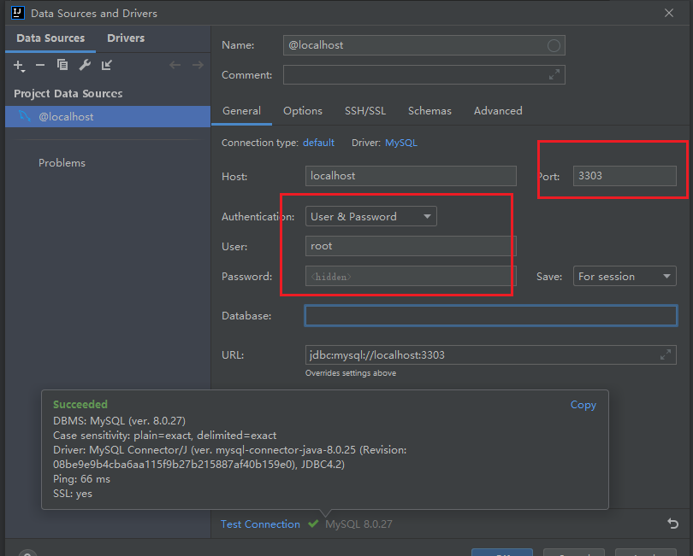Add a new data source with plus icon
693x556 pixels.
[19, 66]
